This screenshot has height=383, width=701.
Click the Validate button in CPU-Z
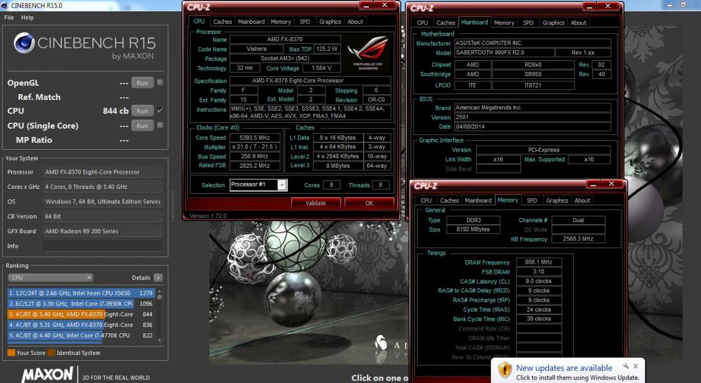(x=316, y=203)
